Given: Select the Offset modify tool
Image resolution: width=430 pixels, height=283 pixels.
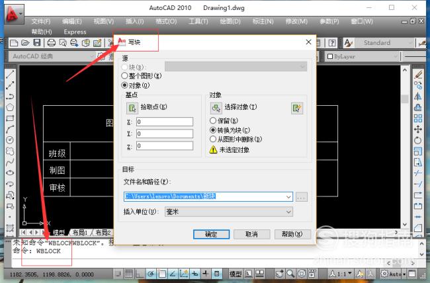Looking at the screenshot, I should point(418,107).
